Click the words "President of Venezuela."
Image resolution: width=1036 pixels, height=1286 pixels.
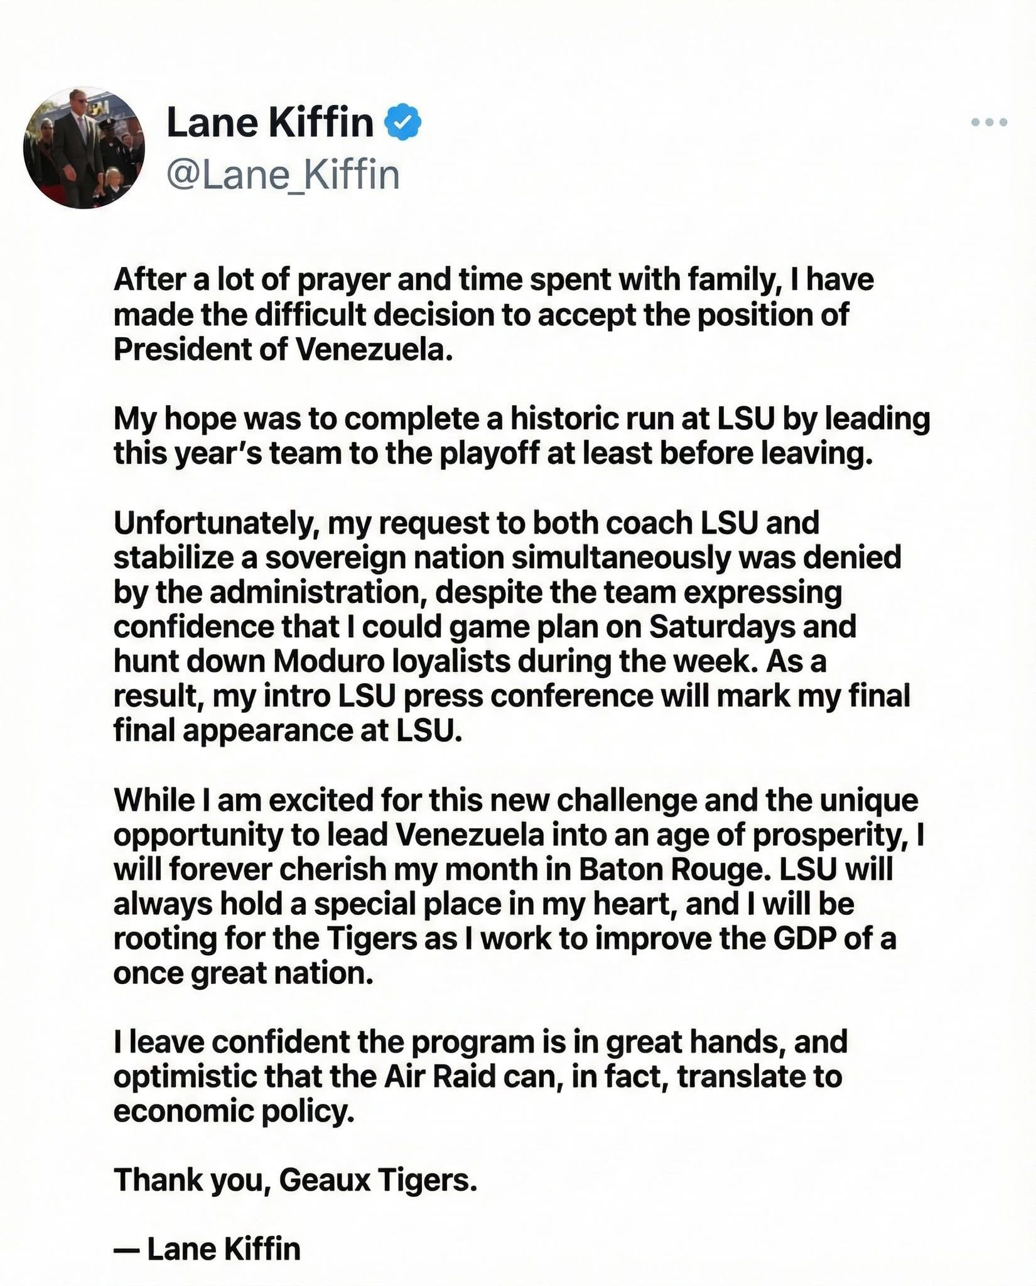(283, 350)
